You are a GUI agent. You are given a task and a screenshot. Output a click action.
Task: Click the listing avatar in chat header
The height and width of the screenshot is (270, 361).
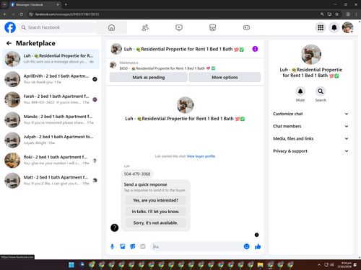[x=116, y=49]
